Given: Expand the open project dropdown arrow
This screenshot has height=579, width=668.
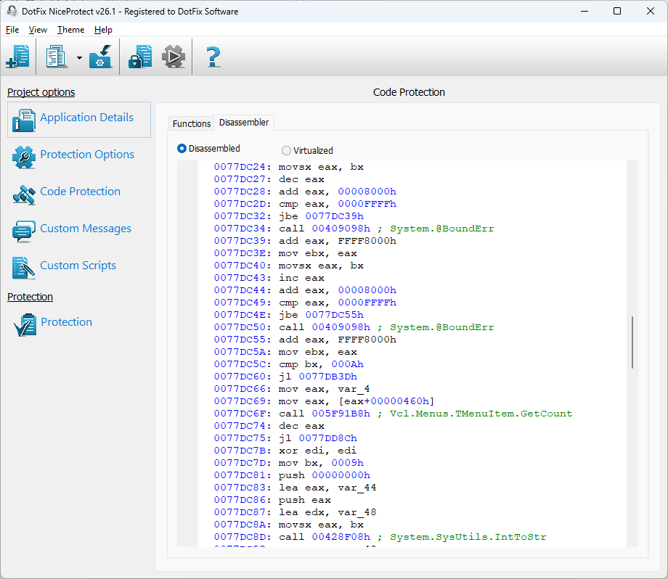Looking at the screenshot, I should [79, 57].
